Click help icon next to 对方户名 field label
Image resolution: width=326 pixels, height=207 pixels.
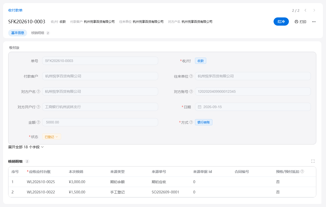[x=38, y=91]
